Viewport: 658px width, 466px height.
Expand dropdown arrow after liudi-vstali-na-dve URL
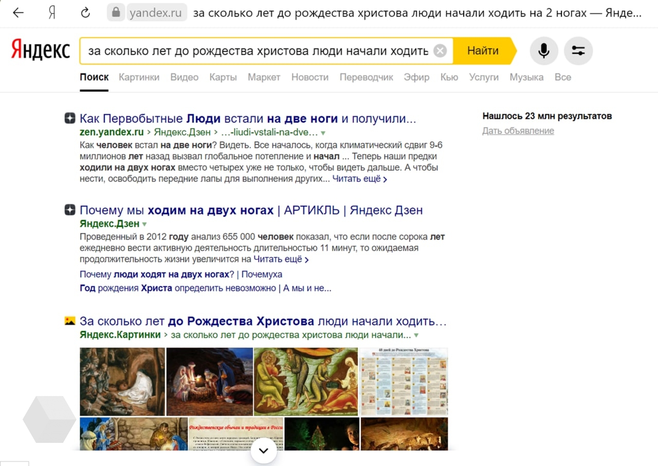323,133
